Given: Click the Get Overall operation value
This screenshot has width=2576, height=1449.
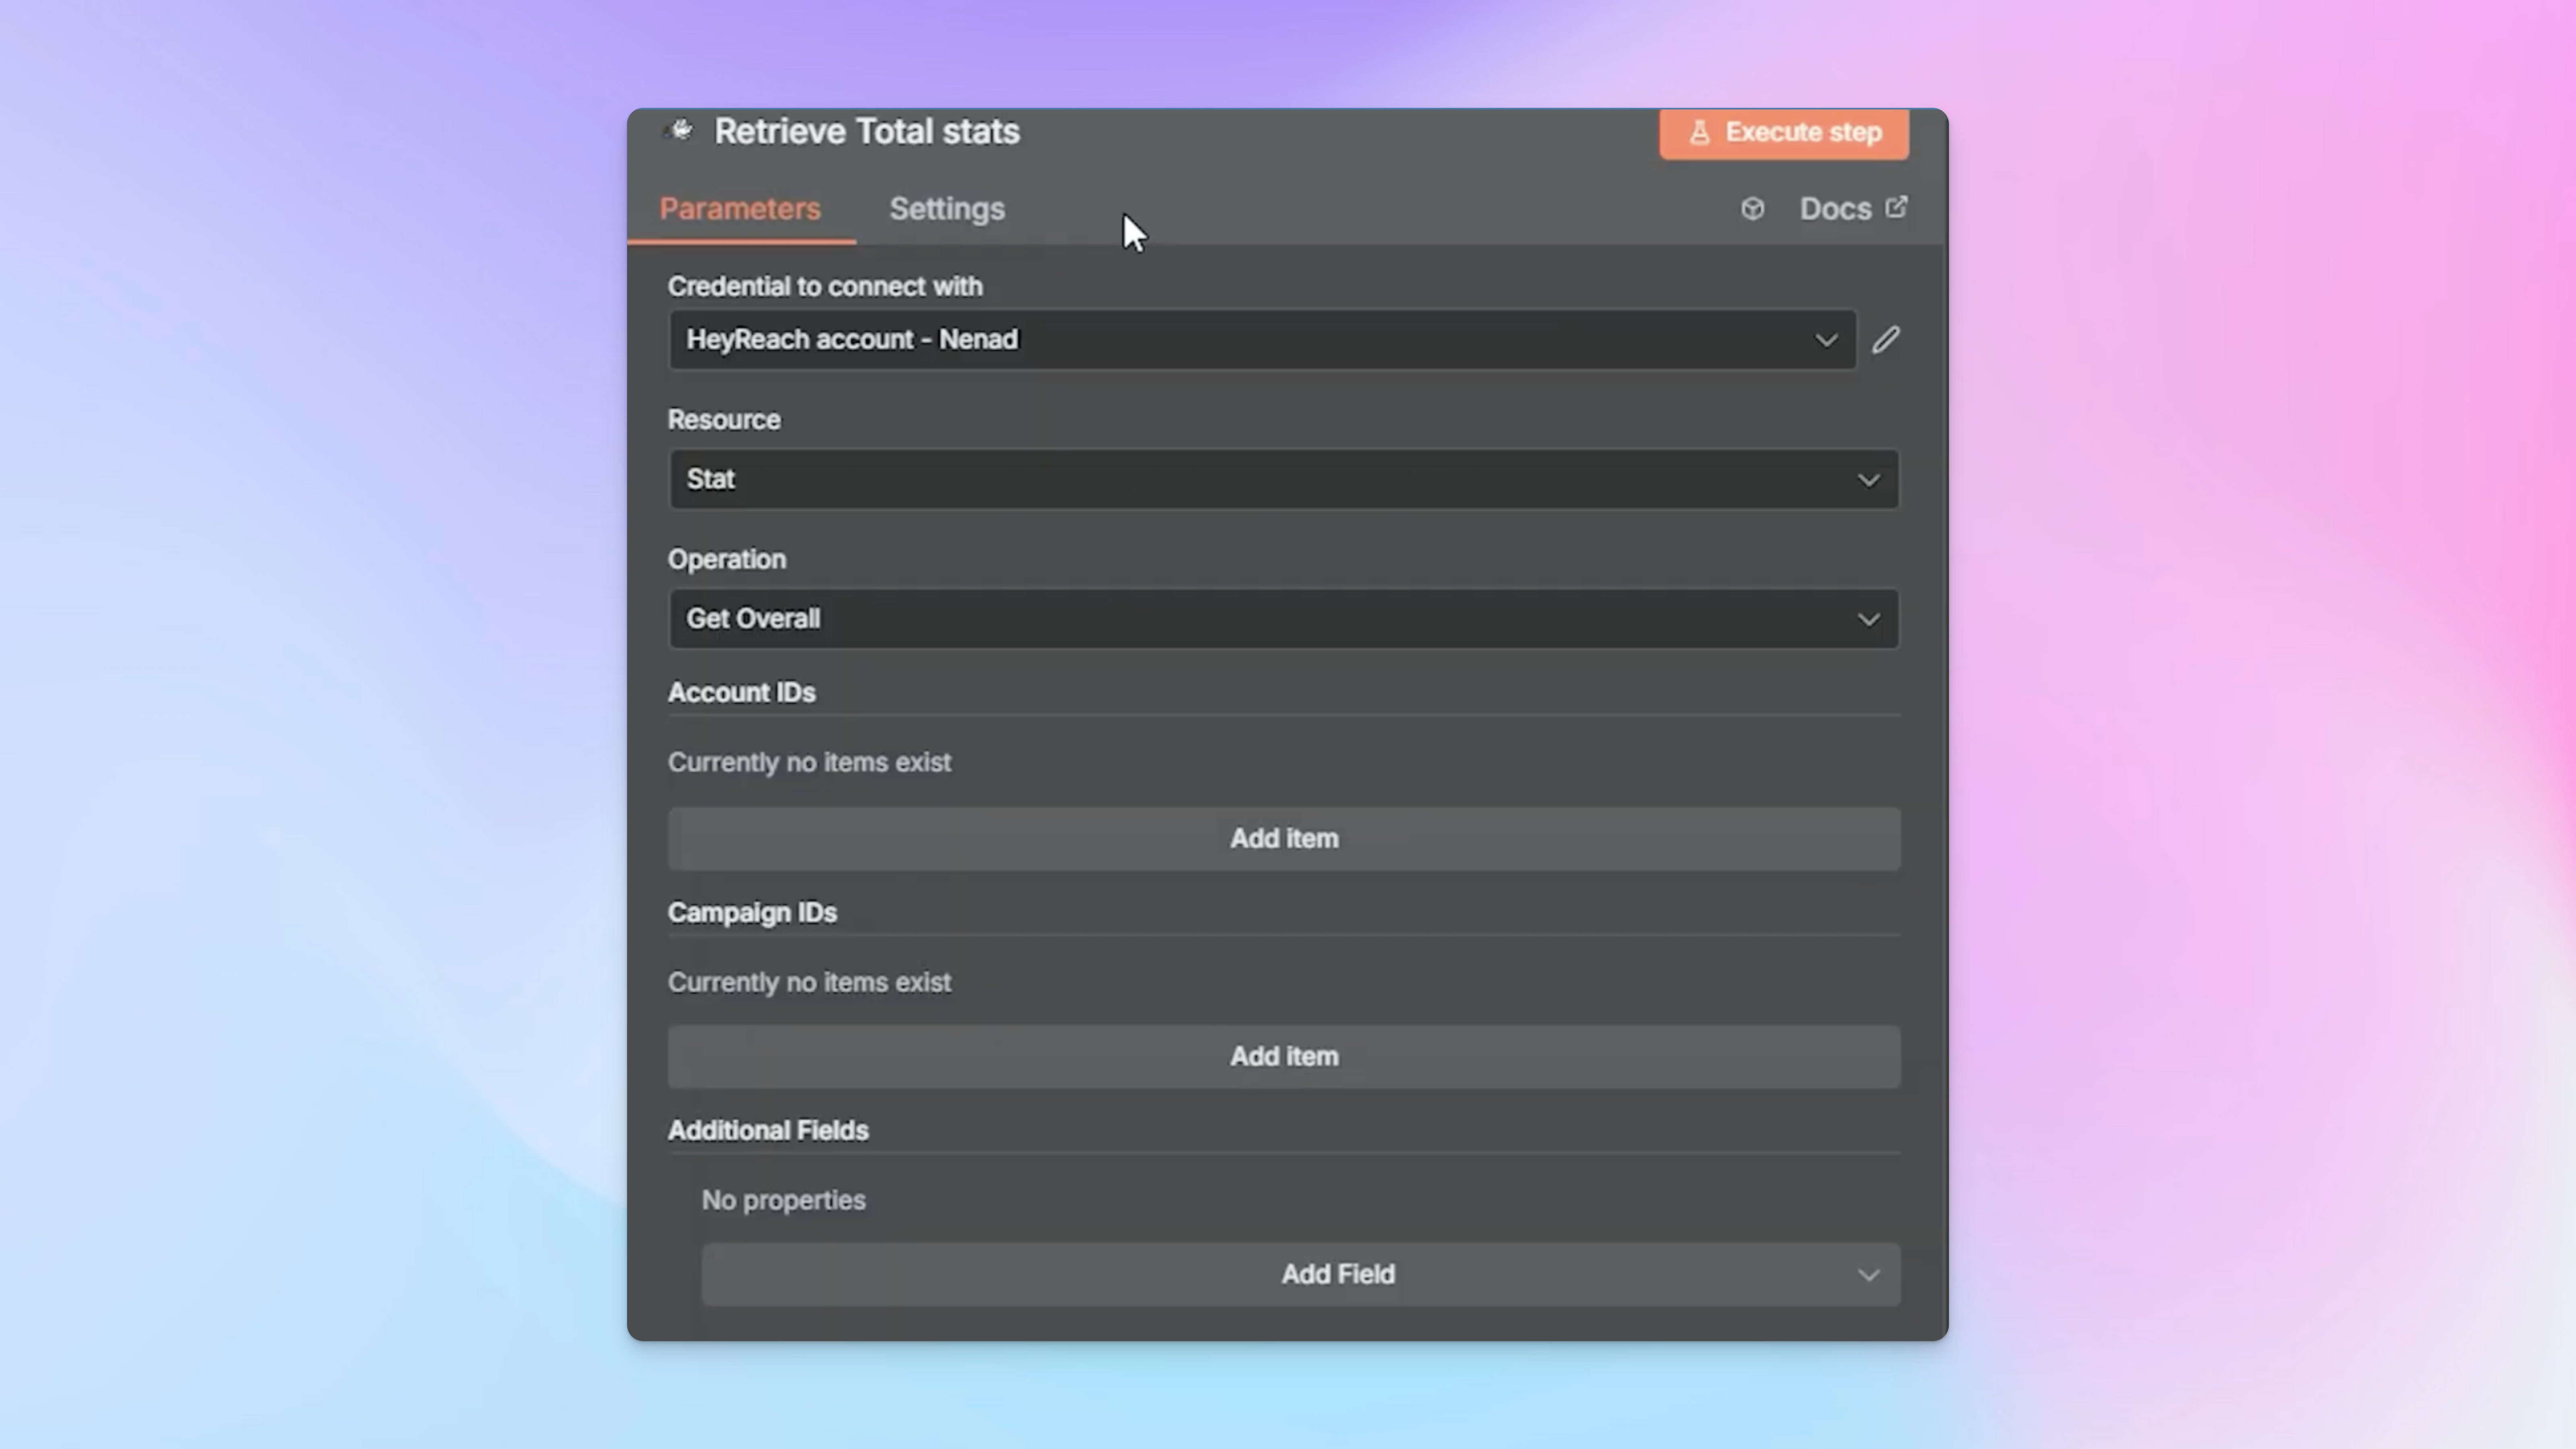Looking at the screenshot, I should click(753, 619).
